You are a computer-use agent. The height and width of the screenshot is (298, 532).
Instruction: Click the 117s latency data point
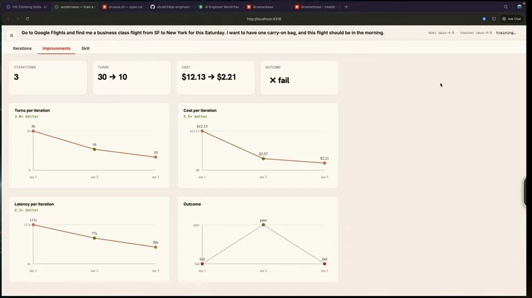33,225
